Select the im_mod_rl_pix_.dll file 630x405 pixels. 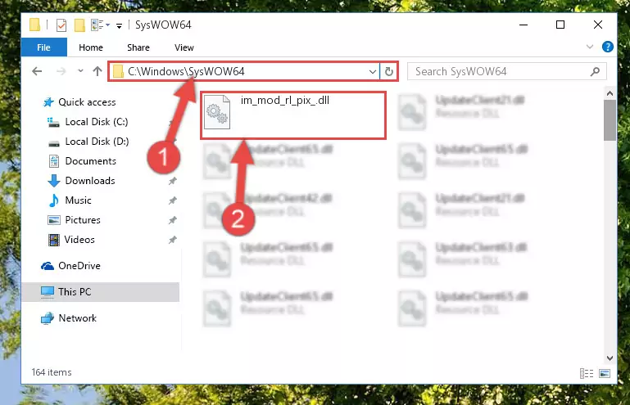coord(293,115)
